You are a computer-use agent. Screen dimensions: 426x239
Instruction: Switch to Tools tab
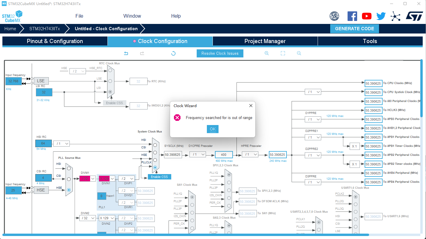coord(370,41)
